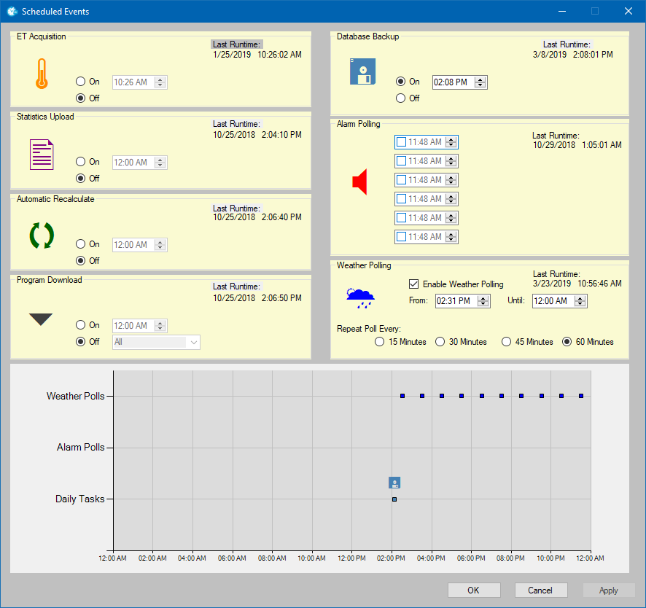The image size is (646, 608).
Task: Click the Weather Polling rain cloud icon
Action: [360, 298]
